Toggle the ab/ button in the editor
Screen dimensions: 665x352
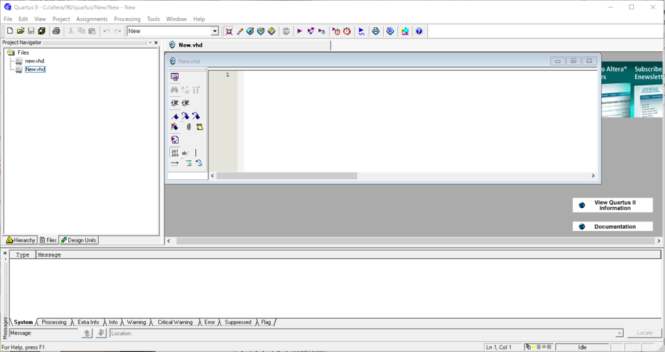coord(185,153)
